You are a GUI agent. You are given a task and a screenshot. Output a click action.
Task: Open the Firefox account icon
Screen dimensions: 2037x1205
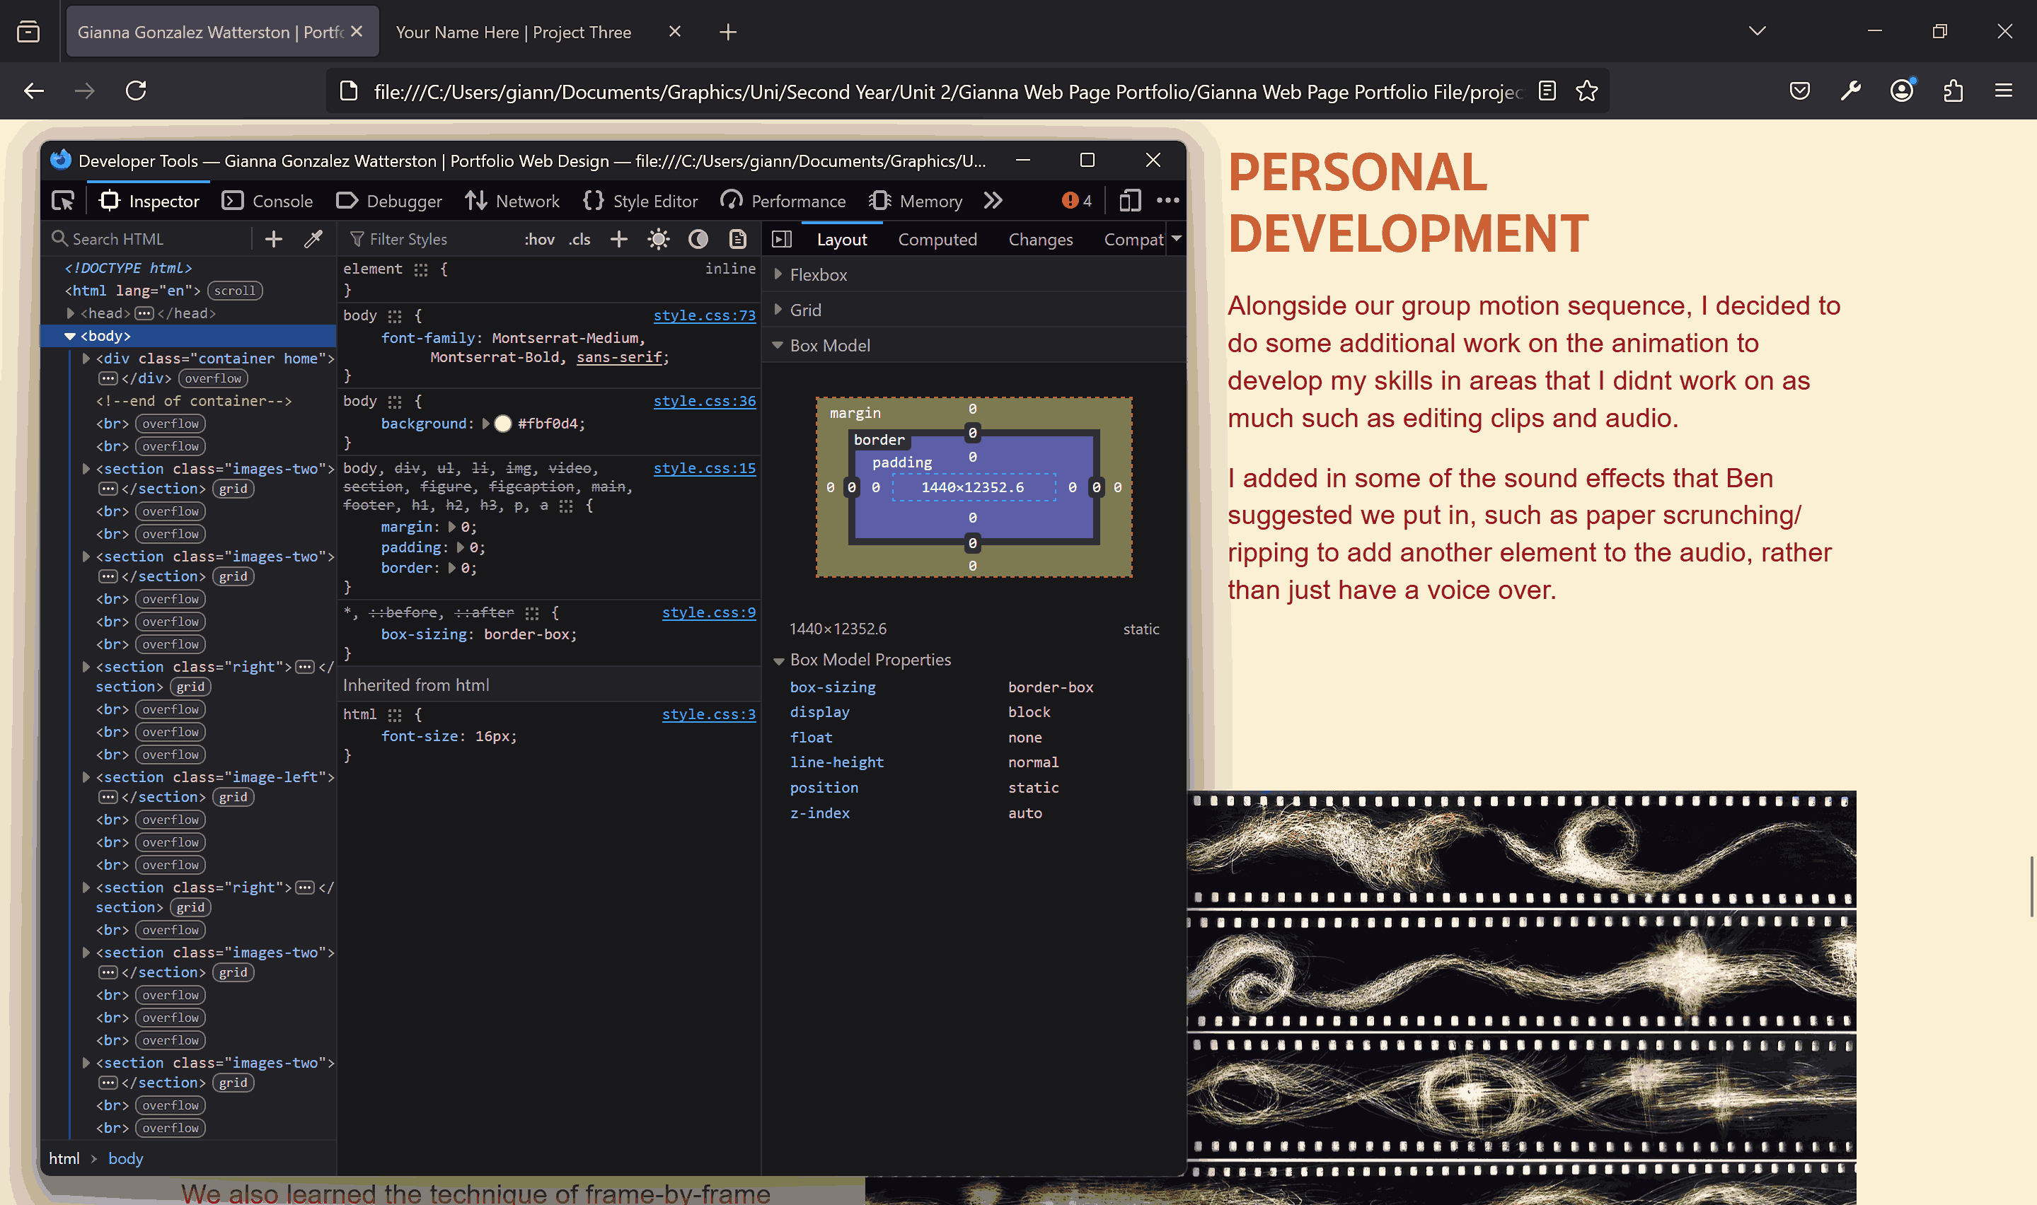pyautogui.click(x=1902, y=90)
